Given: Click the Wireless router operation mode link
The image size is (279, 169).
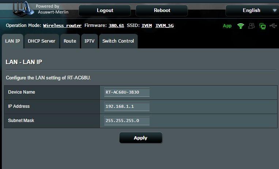Looking at the screenshot, I should click(62, 26).
